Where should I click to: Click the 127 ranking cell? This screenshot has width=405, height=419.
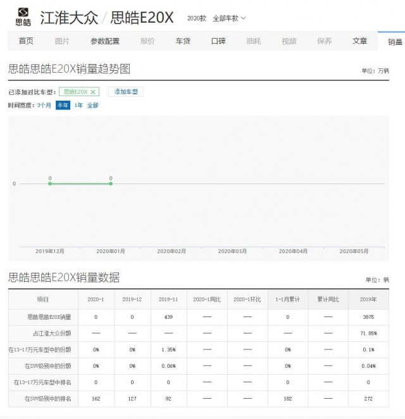click(x=132, y=399)
